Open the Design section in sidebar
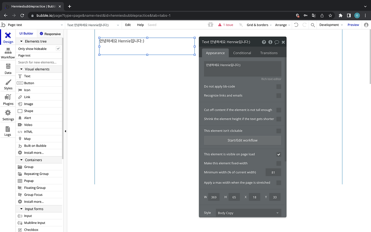 tap(8, 38)
